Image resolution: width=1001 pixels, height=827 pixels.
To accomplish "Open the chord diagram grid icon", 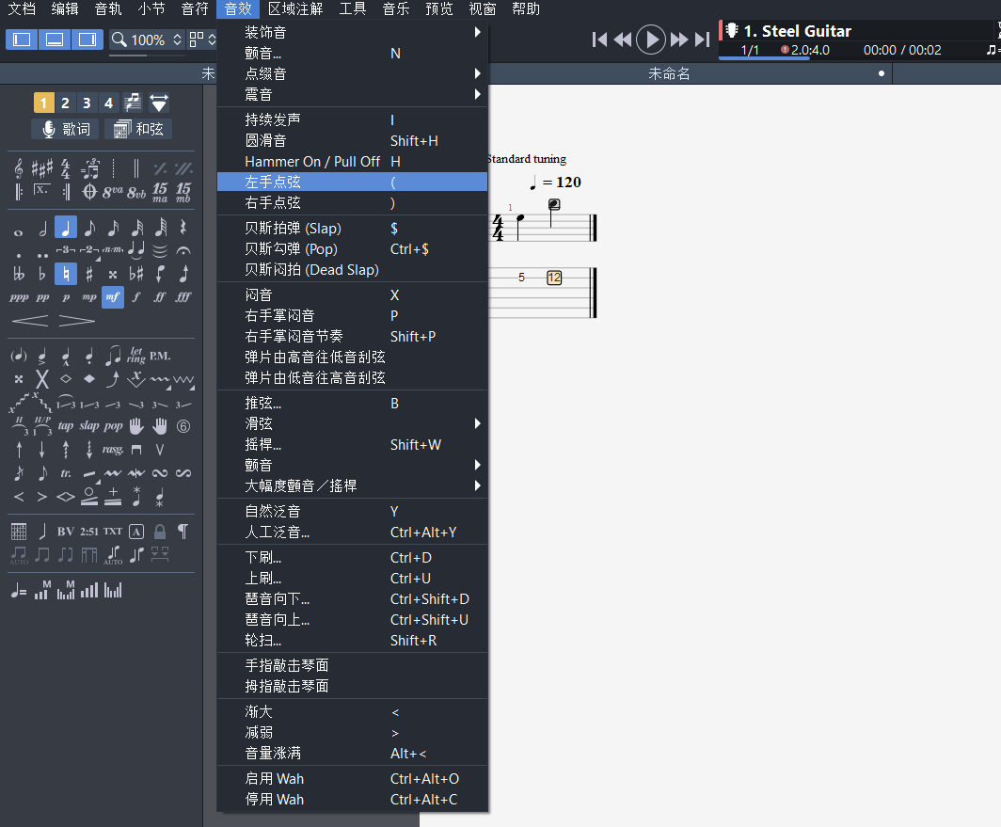I will [x=19, y=532].
